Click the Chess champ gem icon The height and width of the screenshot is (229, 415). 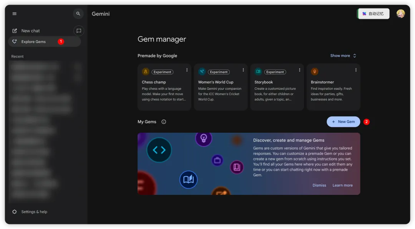(145, 72)
